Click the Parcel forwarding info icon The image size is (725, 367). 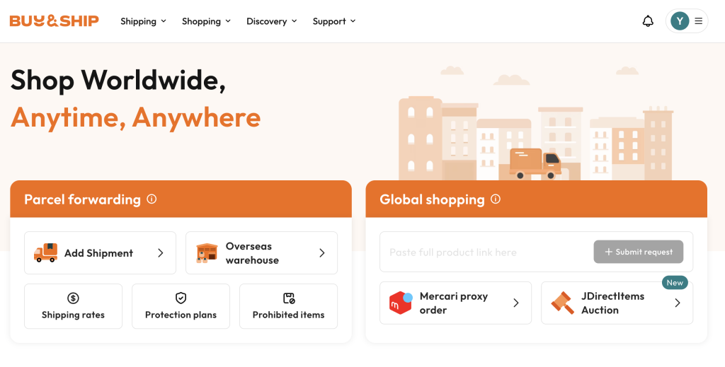pyautogui.click(x=152, y=199)
